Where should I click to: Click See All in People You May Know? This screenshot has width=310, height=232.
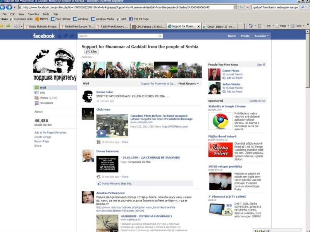click(x=261, y=65)
